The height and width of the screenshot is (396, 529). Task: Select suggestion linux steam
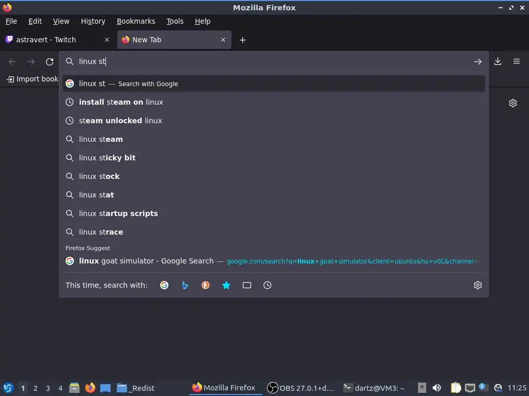[x=274, y=139]
